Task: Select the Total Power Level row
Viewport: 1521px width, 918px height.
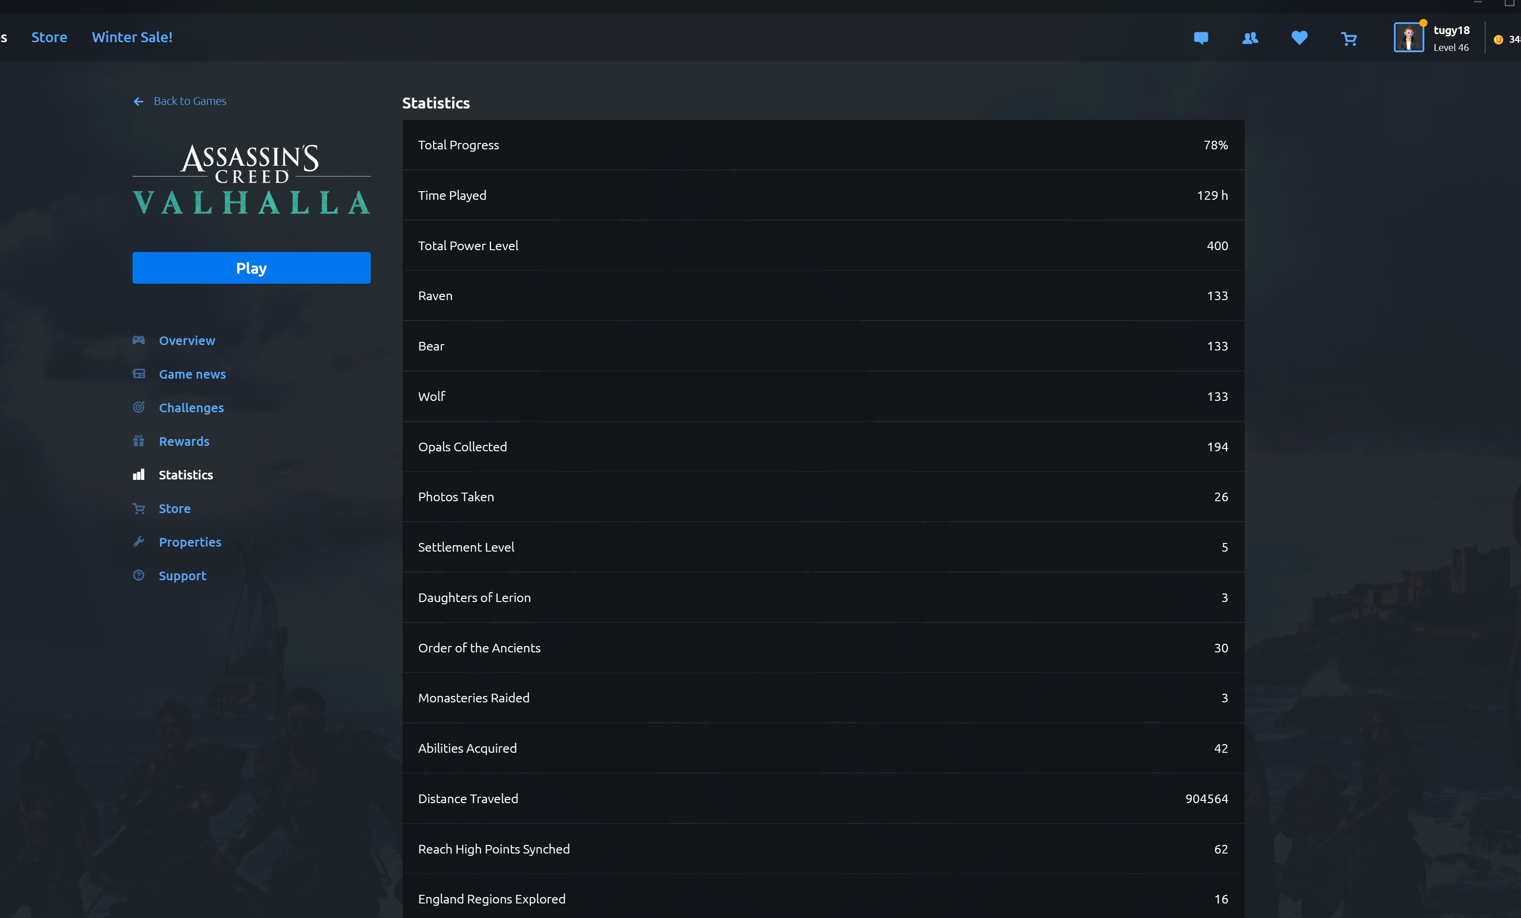Action: click(823, 246)
